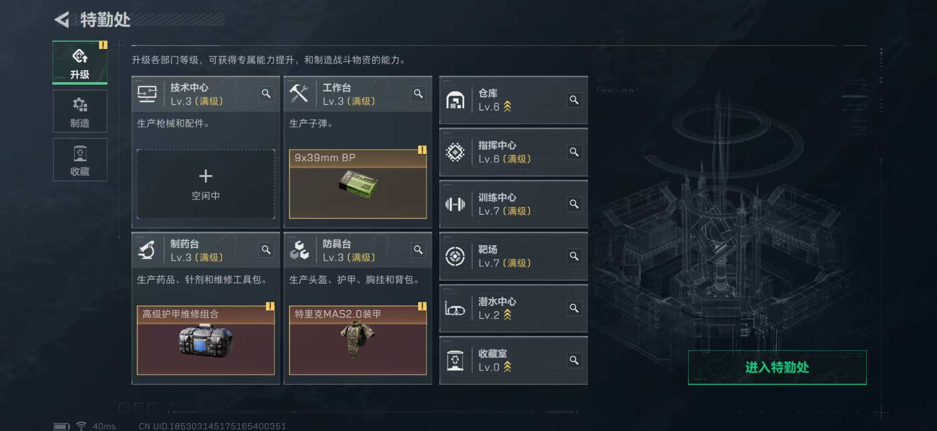Click the 收藏室 upgrade chevron arrows
The image size is (937, 431).
pos(507,367)
